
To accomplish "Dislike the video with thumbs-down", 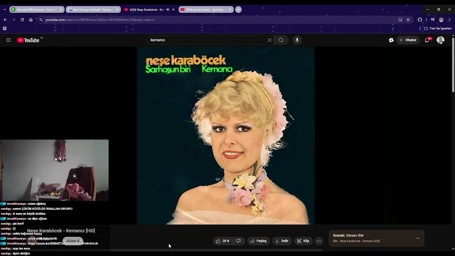I will click(x=239, y=241).
